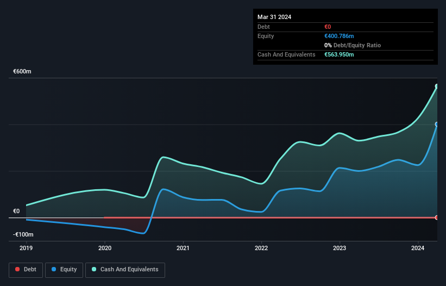Click the 2021 x-axis label
The height and width of the screenshot is (286, 446).
pos(183,248)
